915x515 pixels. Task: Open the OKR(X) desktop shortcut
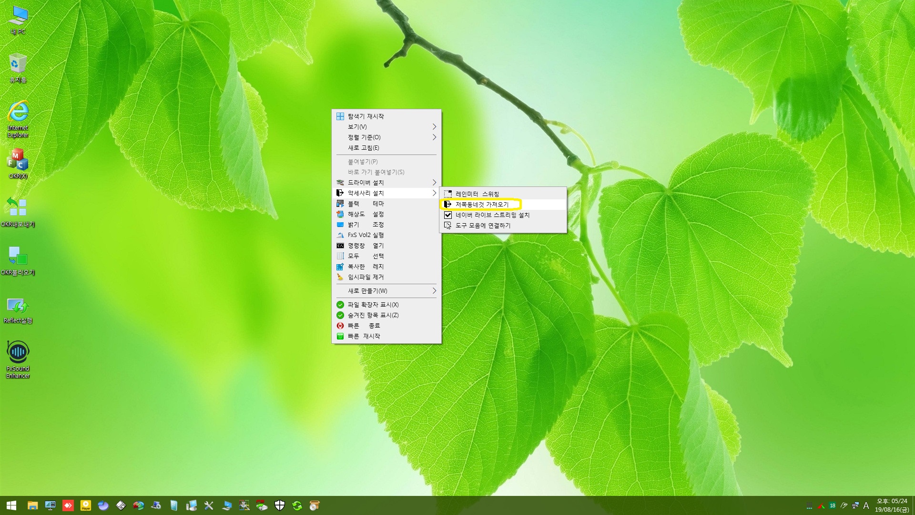pos(18,164)
